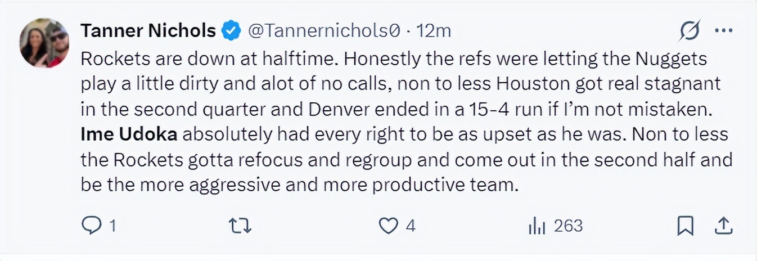The width and height of the screenshot is (757, 261).
Task: Open the 263 views count
Action: [x=568, y=226]
